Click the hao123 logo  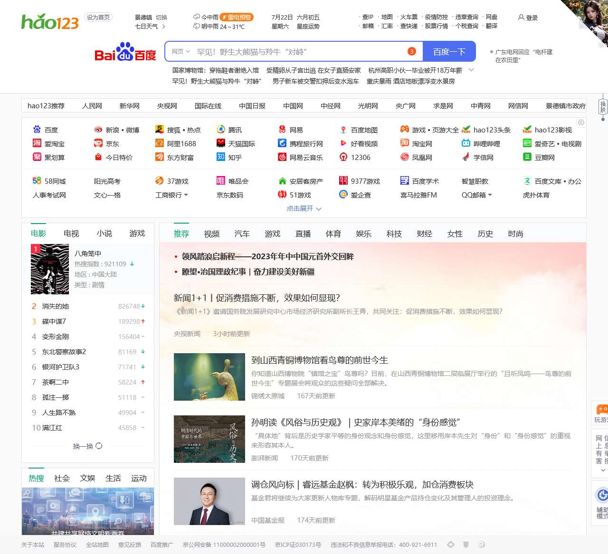coord(50,22)
